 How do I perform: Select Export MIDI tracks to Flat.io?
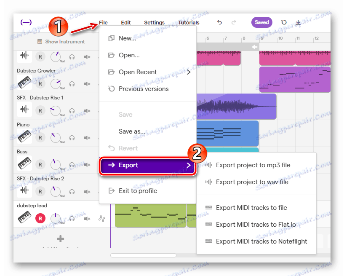256,225
